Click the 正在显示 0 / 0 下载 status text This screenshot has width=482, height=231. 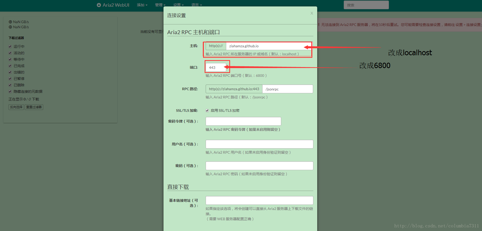(x=24, y=99)
